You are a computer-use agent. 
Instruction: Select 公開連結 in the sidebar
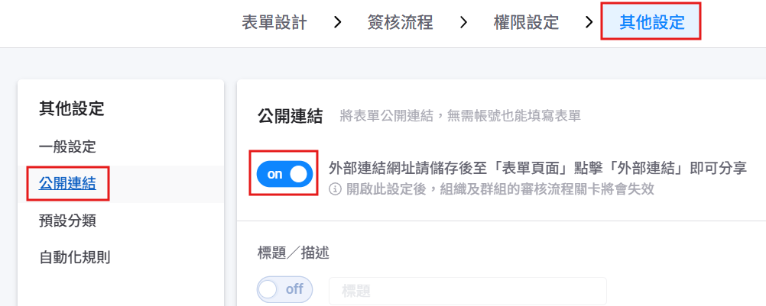[67, 183]
